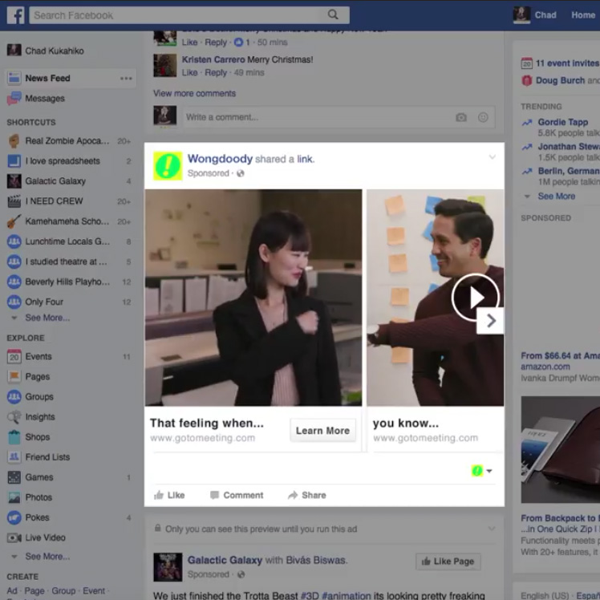Like Kristen Carrero's comment
The height and width of the screenshot is (600, 600).
(x=189, y=73)
